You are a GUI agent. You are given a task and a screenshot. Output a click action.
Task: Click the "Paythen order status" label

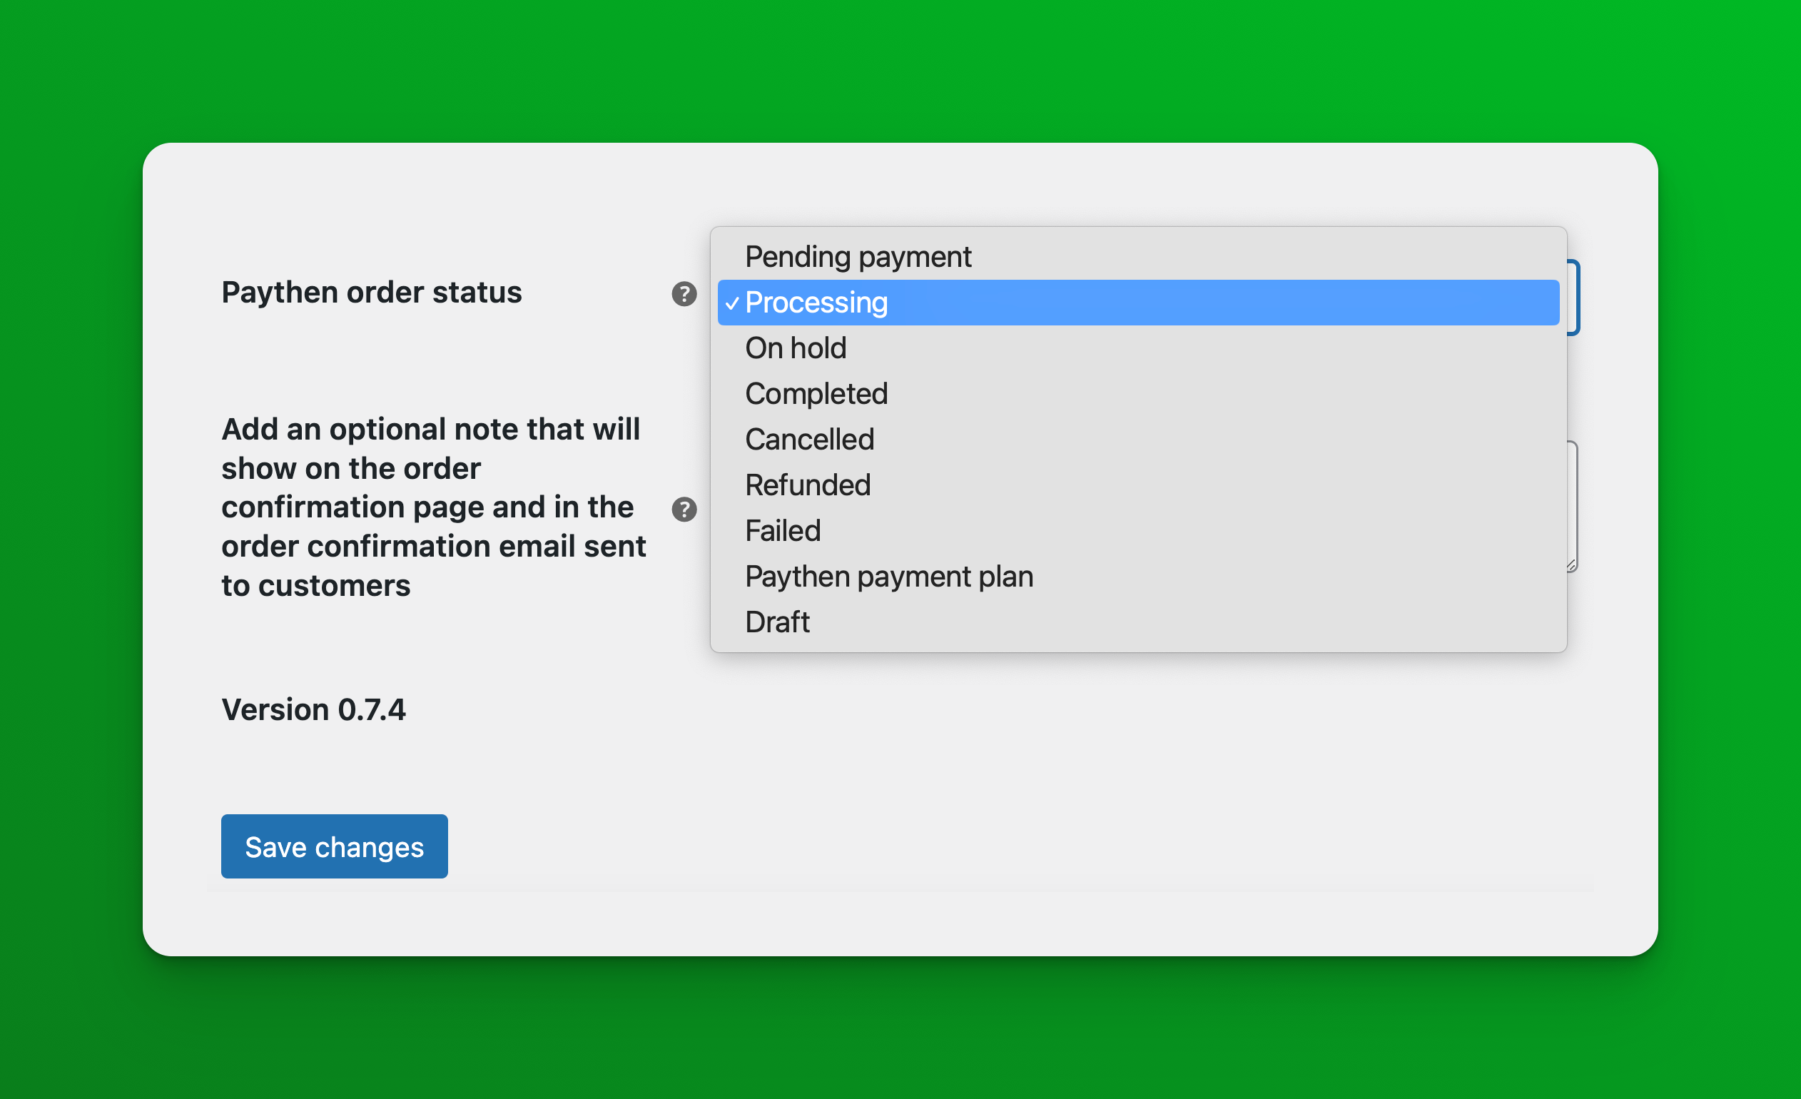click(x=371, y=293)
